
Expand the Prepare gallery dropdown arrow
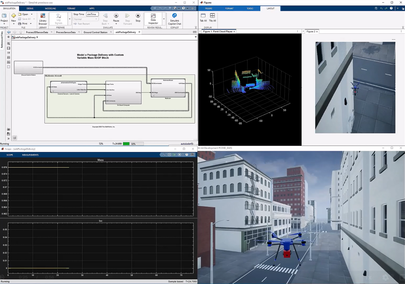point(69,19)
